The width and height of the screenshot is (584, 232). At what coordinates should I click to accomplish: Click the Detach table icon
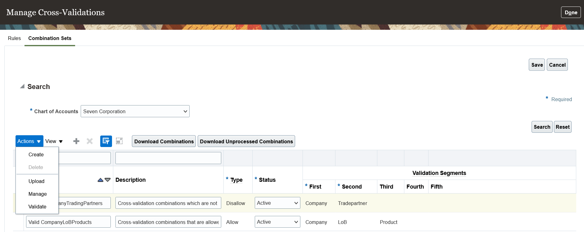coord(119,141)
